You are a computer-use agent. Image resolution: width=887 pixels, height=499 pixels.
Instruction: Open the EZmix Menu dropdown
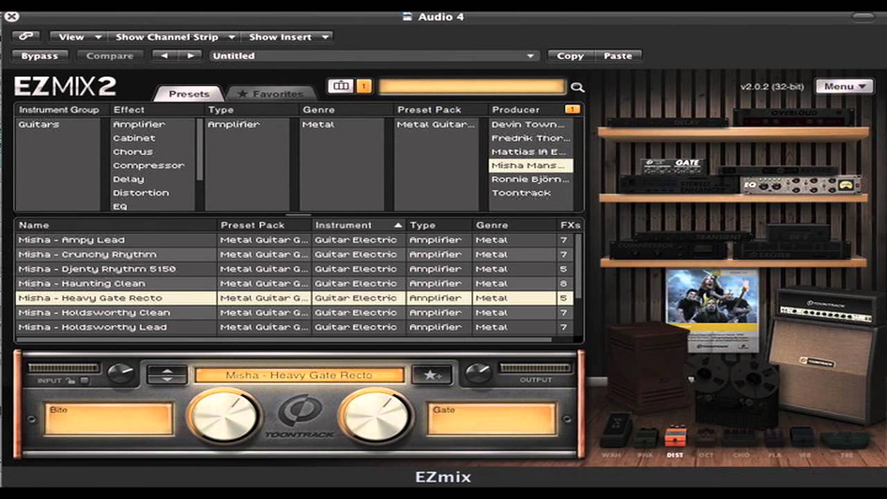(x=843, y=87)
